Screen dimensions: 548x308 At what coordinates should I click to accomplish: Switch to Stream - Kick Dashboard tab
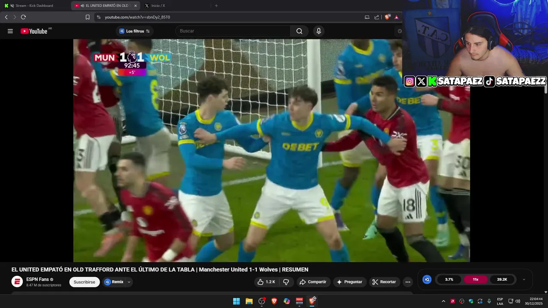35,6
